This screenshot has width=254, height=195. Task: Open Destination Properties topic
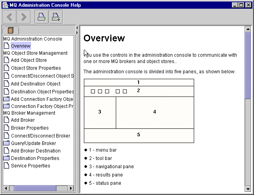tap(35, 158)
